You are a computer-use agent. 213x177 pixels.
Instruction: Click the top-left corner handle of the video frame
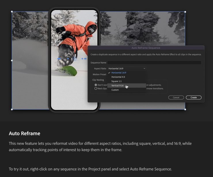click(12, 12)
